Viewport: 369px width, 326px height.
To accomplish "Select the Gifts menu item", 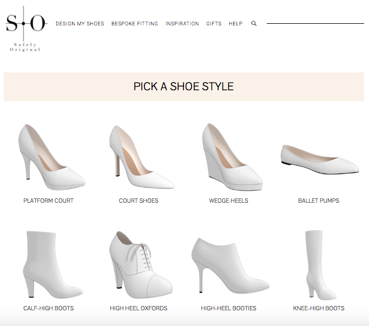I will (x=214, y=24).
